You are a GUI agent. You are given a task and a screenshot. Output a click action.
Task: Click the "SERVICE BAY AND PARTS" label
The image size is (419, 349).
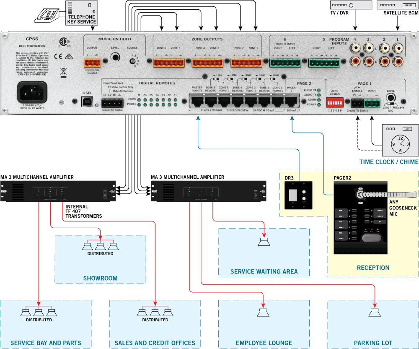click(x=46, y=343)
